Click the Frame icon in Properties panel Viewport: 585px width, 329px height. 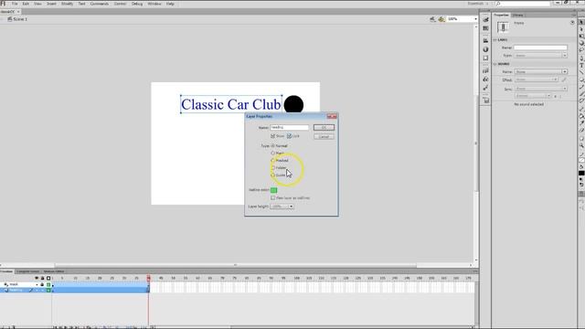(503, 27)
